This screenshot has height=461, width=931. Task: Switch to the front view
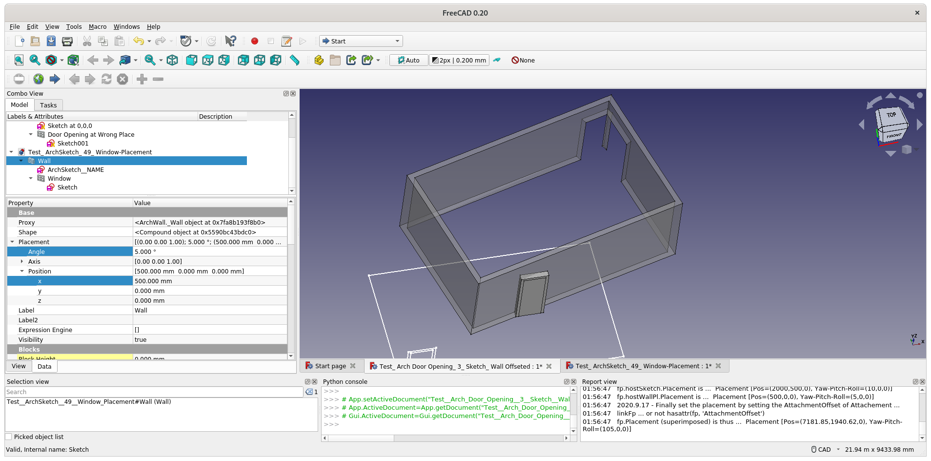[x=191, y=60]
